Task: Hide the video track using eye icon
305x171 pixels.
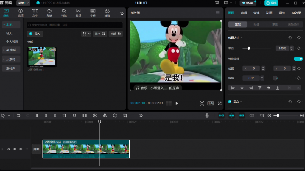Action: point(15,149)
